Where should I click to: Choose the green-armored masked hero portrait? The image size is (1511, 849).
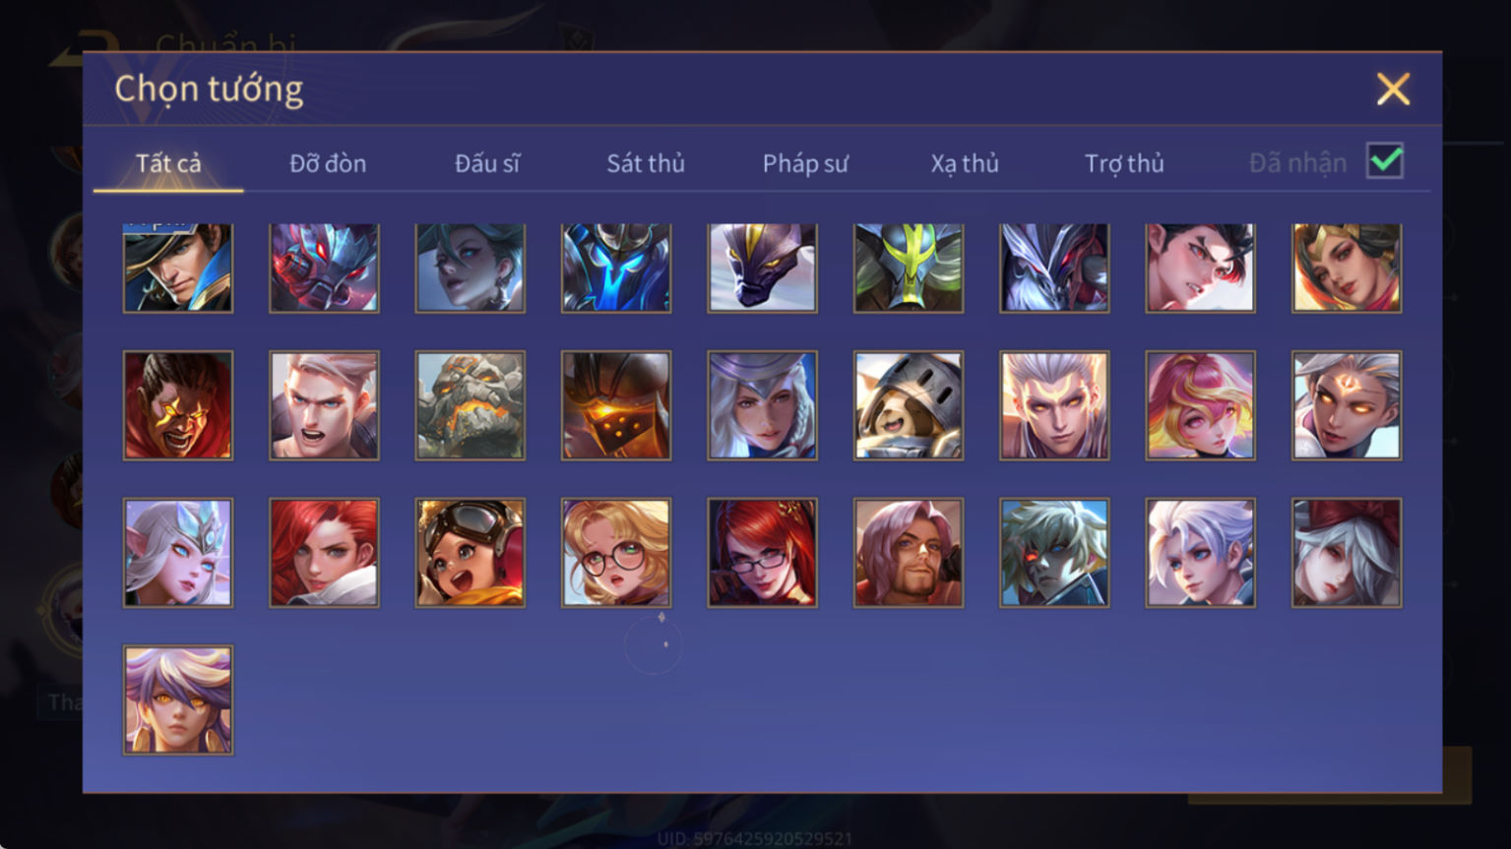(908, 268)
